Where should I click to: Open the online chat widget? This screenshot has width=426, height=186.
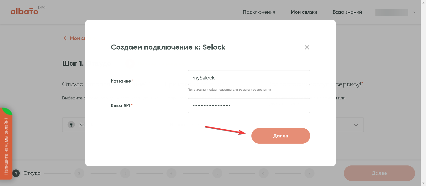6,144
